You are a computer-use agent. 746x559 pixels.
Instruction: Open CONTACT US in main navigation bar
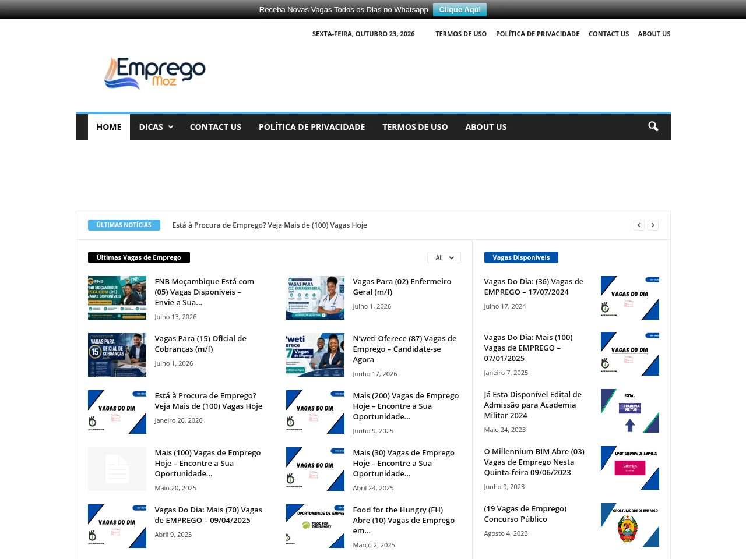point(216,127)
